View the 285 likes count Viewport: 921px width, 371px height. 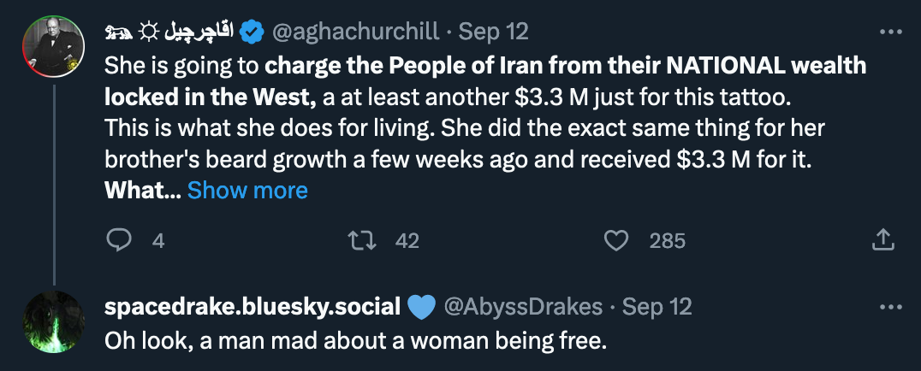(x=668, y=241)
